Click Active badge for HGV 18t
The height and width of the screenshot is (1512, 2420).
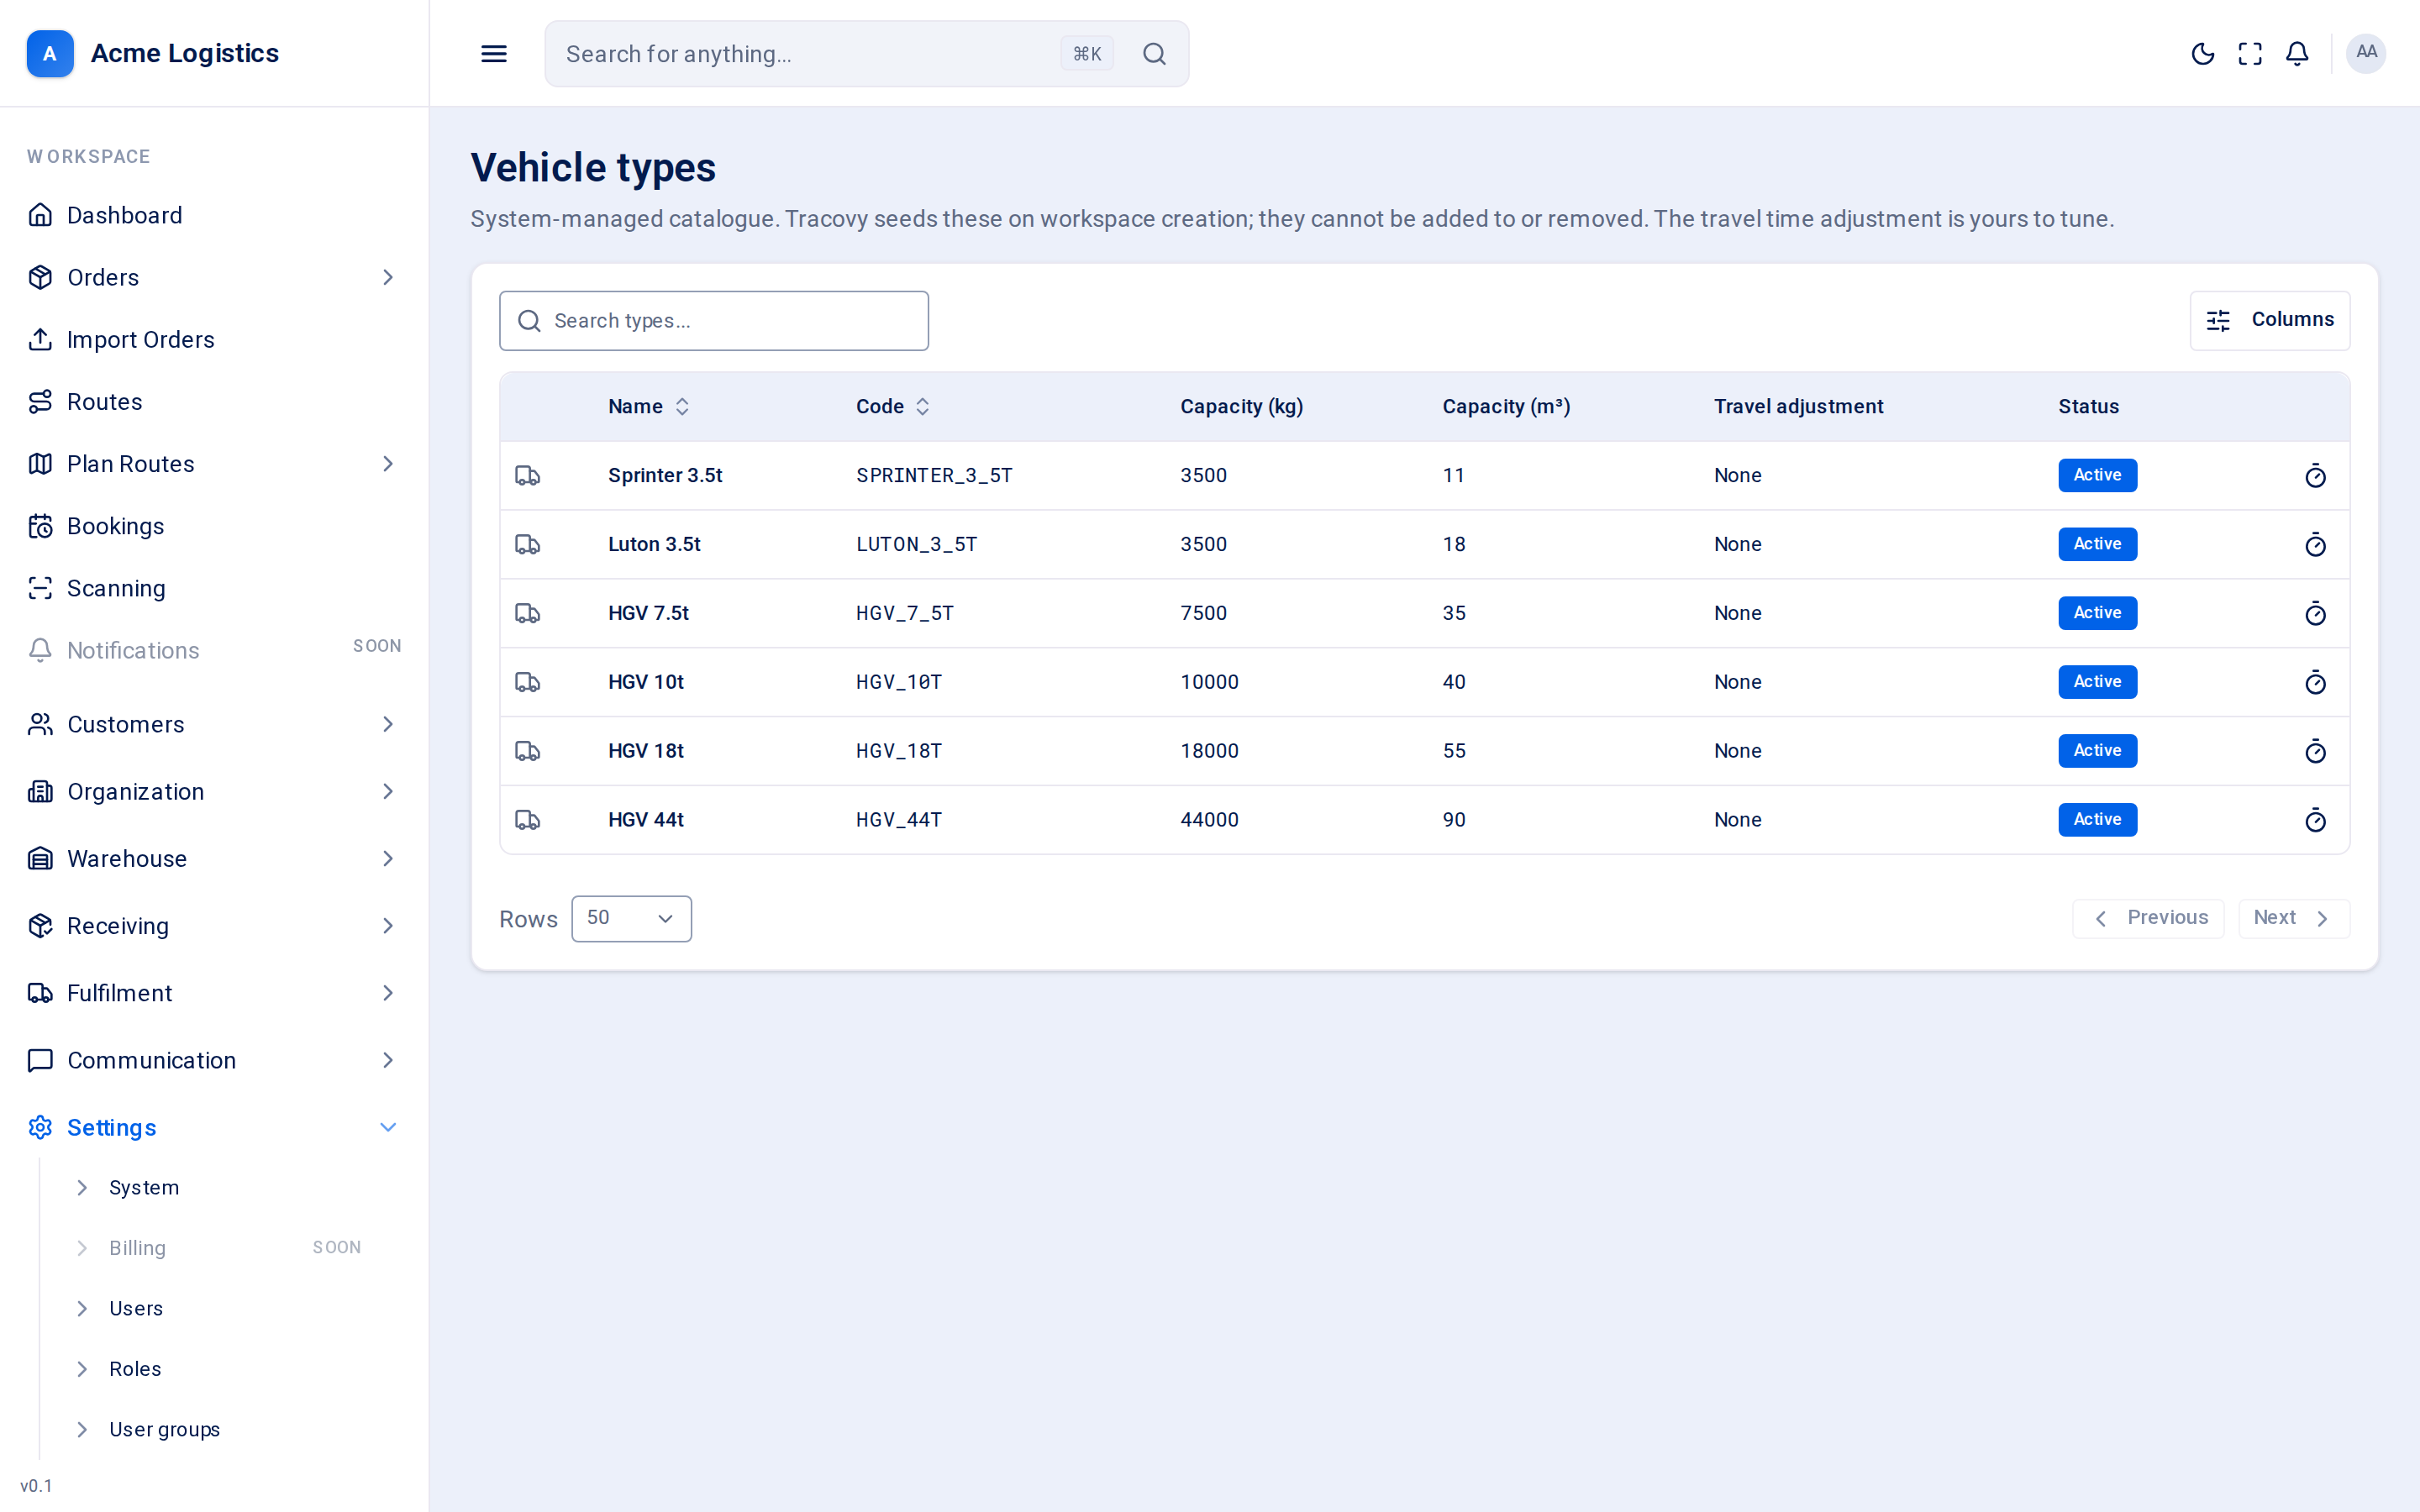tap(2097, 751)
